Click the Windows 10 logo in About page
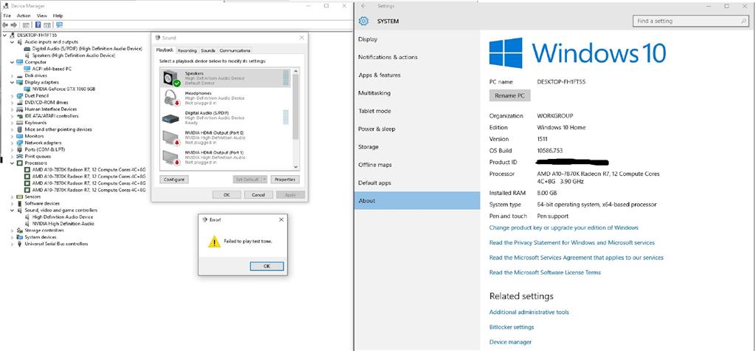 point(506,53)
